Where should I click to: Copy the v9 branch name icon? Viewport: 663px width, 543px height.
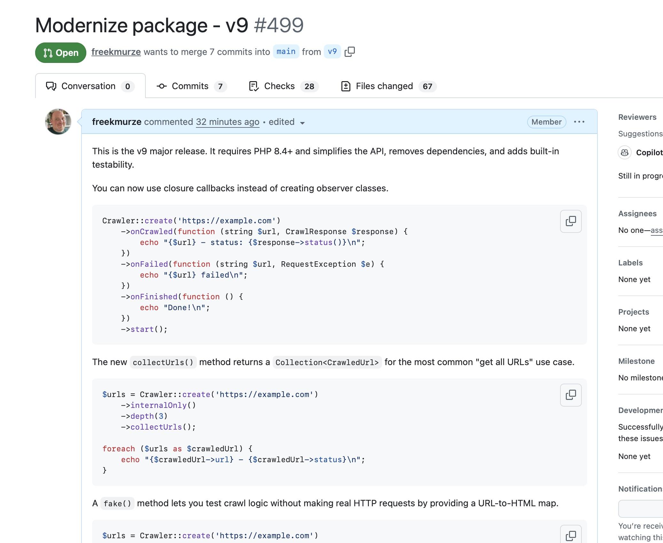point(350,52)
